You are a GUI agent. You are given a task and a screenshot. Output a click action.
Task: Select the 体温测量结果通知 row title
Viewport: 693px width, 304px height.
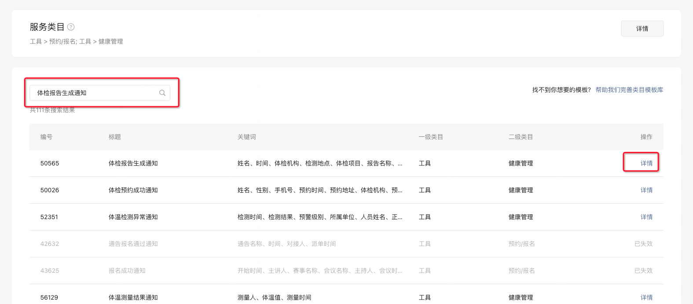point(133,297)
